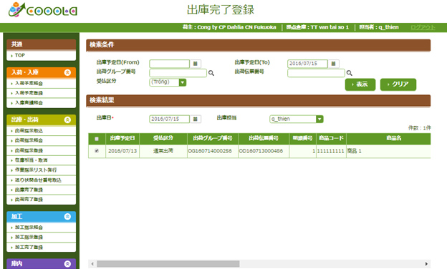Click the horizontal scrollbar thumb

[x=168, y=264]
